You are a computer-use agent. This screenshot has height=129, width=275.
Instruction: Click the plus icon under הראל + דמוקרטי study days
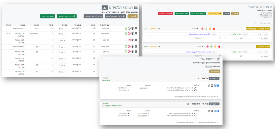[195, 118]
